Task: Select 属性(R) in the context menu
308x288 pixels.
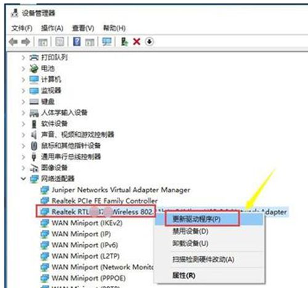Action: [184, 275]
